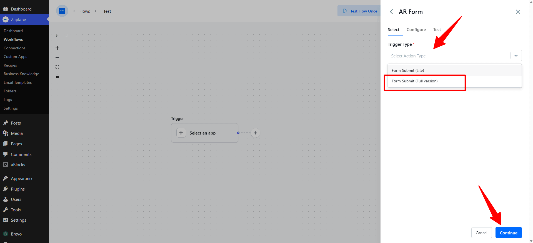Viewport: 533px width, 243px height.
Task: Click the Select an app trigger node
Action: pos(205,133)
